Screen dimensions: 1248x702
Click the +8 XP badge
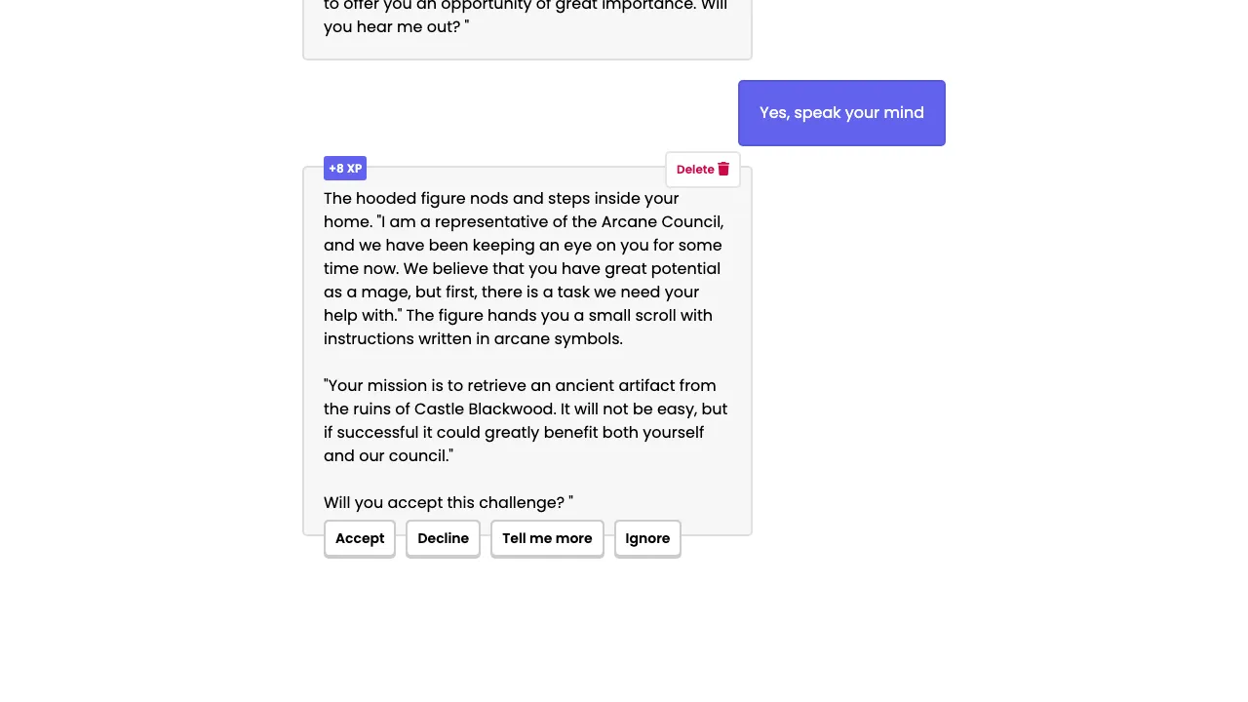point(345,169)
